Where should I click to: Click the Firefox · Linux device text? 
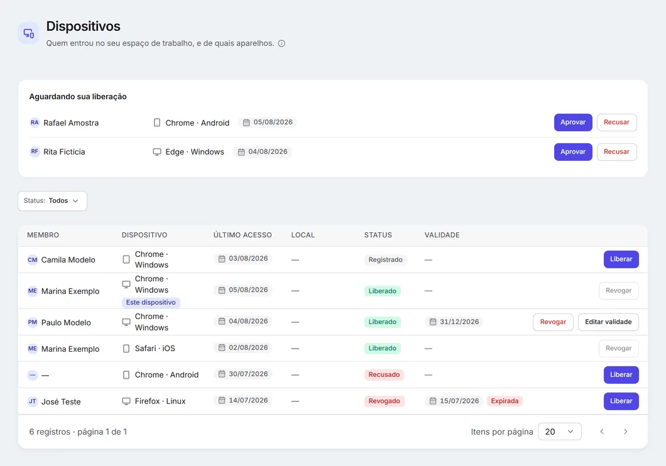click(160, 401)
